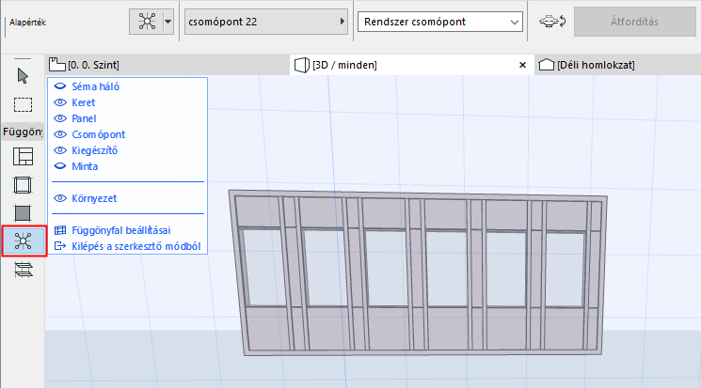
Task: Click the Kiegészítő label
Action: coord(94,150)
